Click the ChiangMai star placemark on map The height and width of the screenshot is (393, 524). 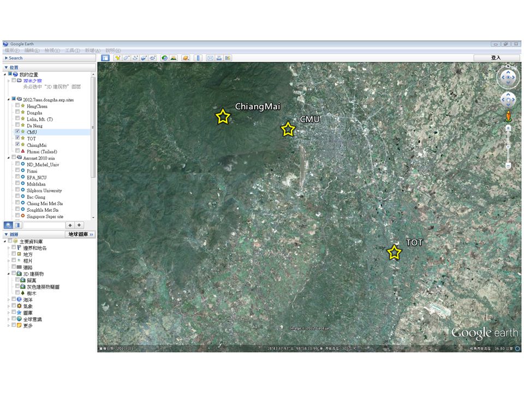(x=223, y=117)
